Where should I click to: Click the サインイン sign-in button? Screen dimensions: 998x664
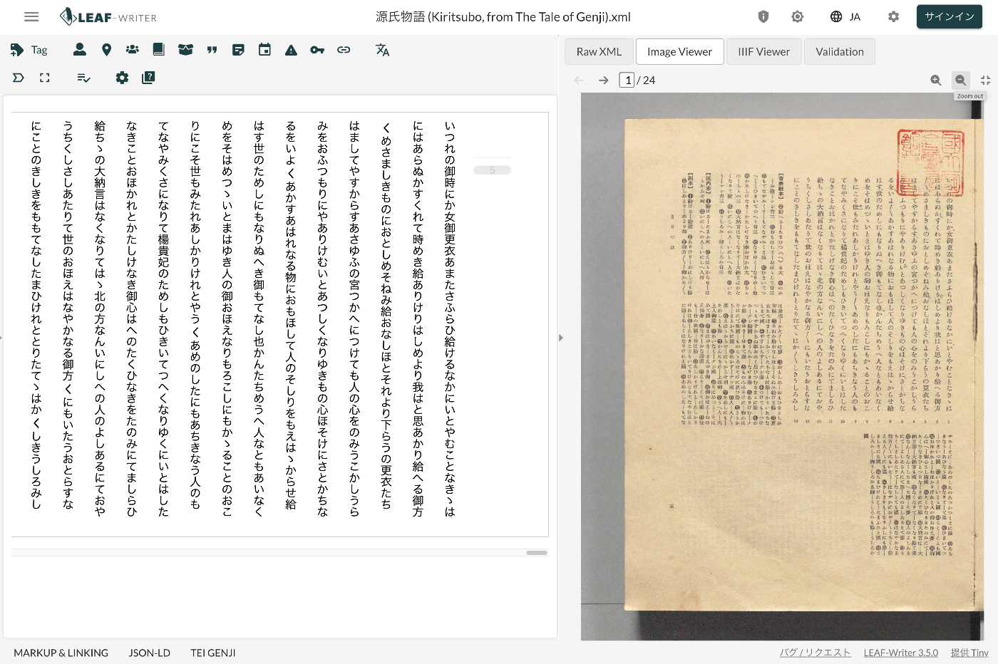[950, 16]
